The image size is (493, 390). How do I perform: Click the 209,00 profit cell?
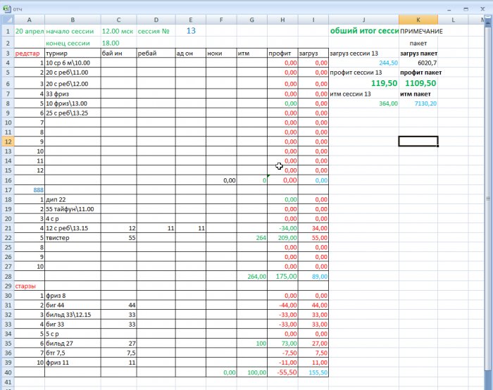tap(282, 238)
